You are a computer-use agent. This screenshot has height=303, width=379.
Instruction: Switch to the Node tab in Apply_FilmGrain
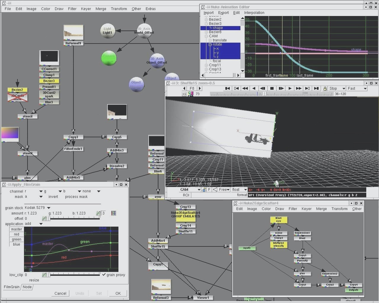[27, 287]
